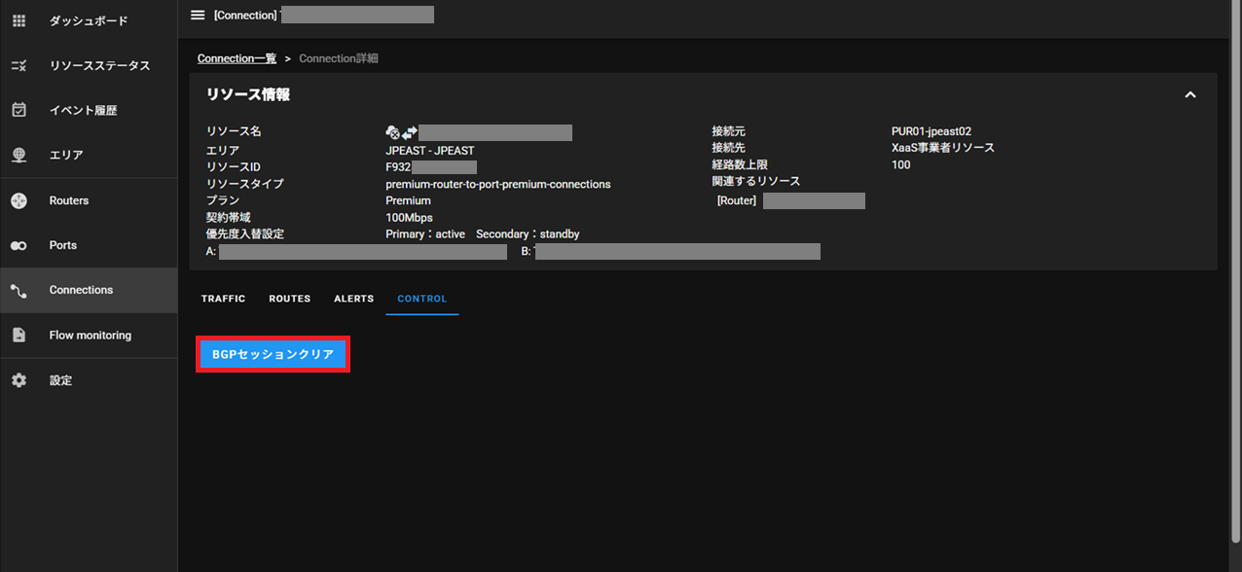This screenshot has width=1242, height=572.
Task: Click the Connections route icon
Action: pos(18,290)
